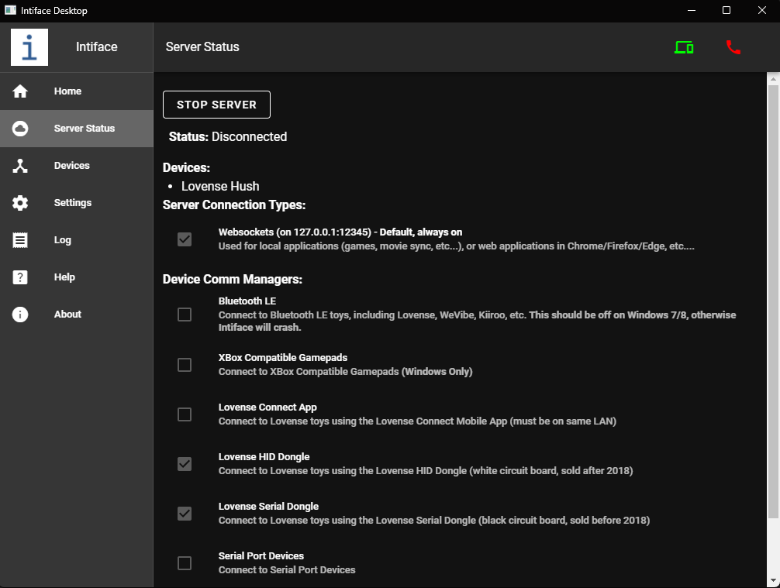Disable the Lovense HID Dongle checkbox
The width and height of the screenshot is (780, 588).
(185, 464)
